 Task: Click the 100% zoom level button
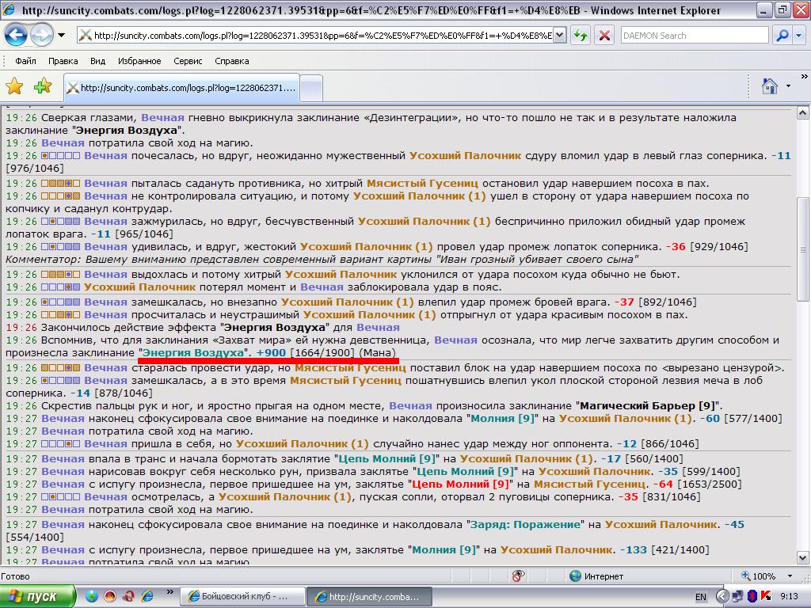[758, 576]
